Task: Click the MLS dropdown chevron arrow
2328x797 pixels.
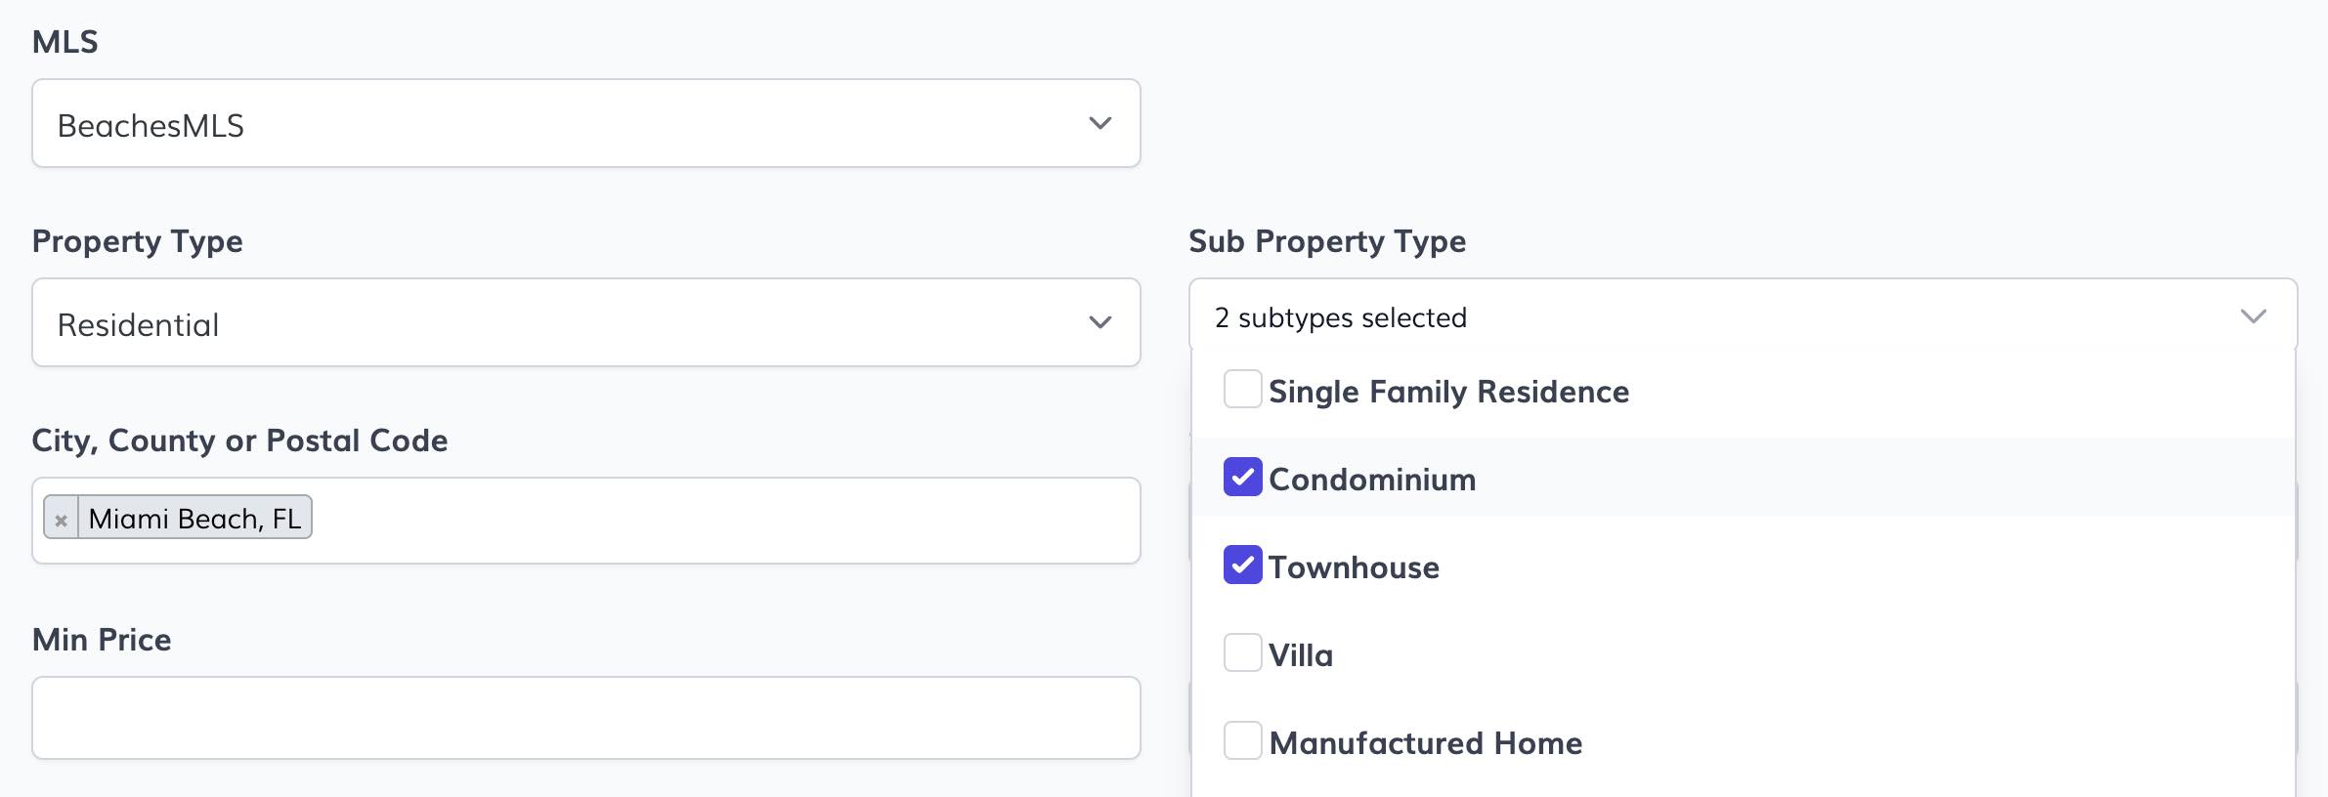Action: pos(1099,124)
